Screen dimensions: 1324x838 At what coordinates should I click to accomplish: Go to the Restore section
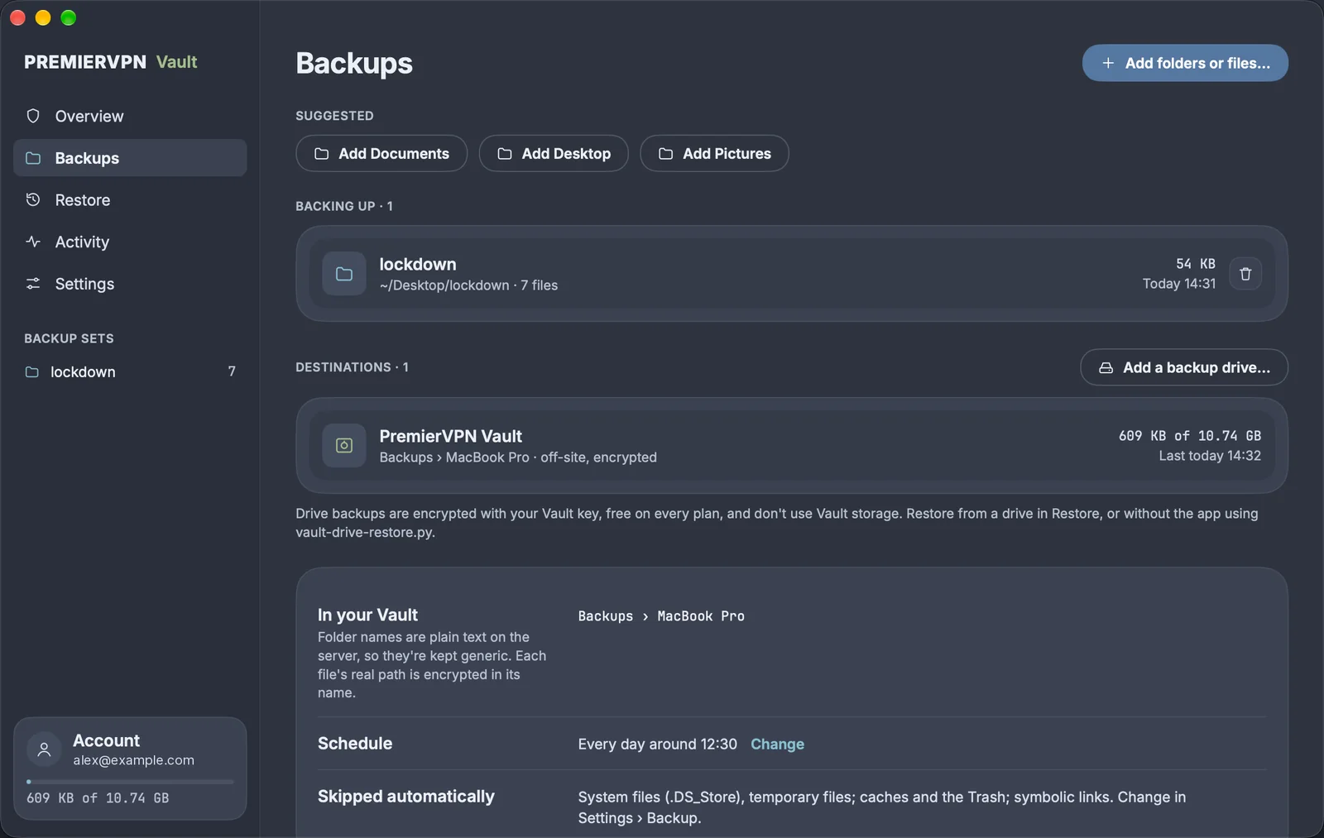coord(130,200)
